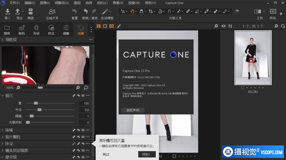Open the 筛选 (Cull) tool

click(30, 11)
